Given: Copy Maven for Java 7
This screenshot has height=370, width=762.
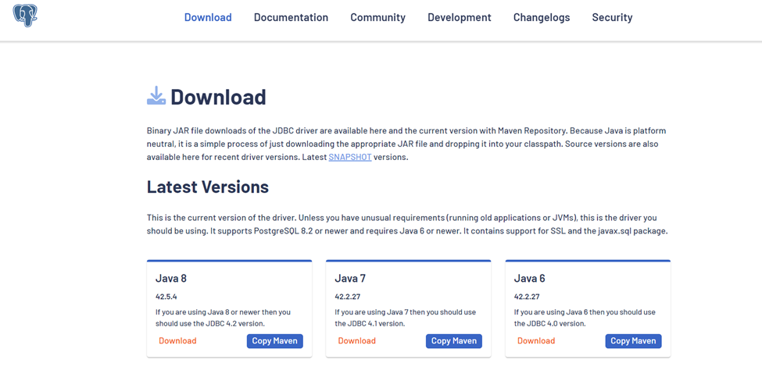Looking at the screenshot, I should (x=454, y=341).
